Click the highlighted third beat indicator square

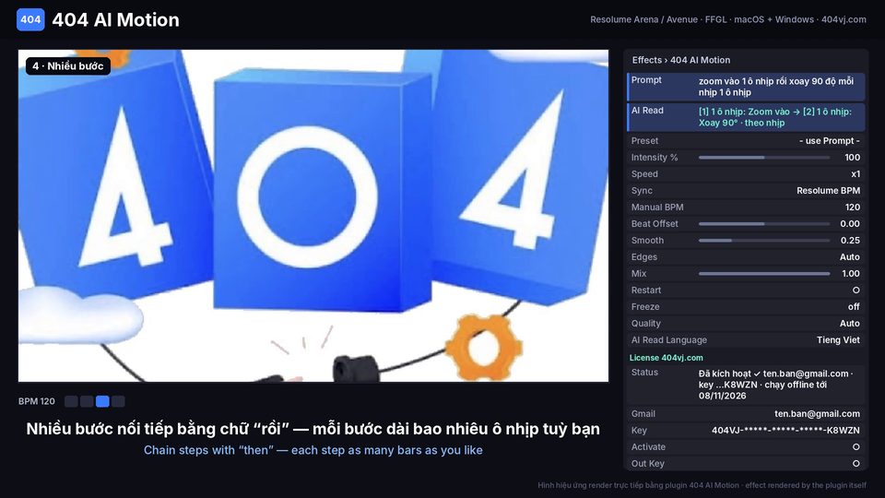click(102, 401)
